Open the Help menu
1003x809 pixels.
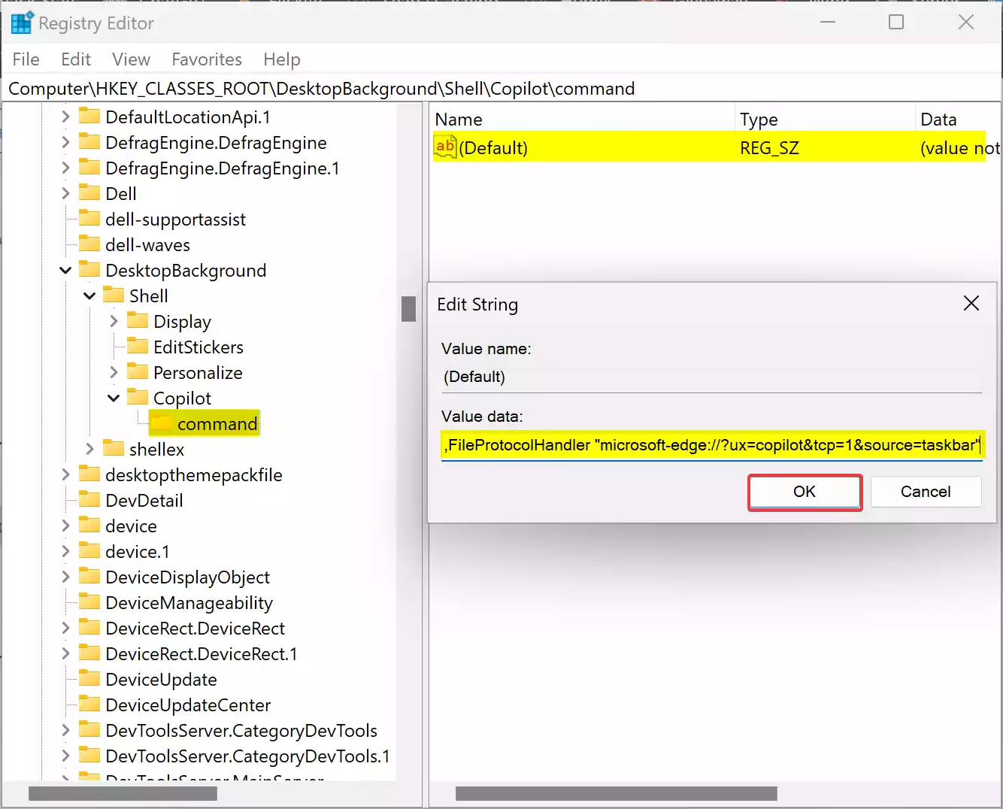tap(282, 59)
